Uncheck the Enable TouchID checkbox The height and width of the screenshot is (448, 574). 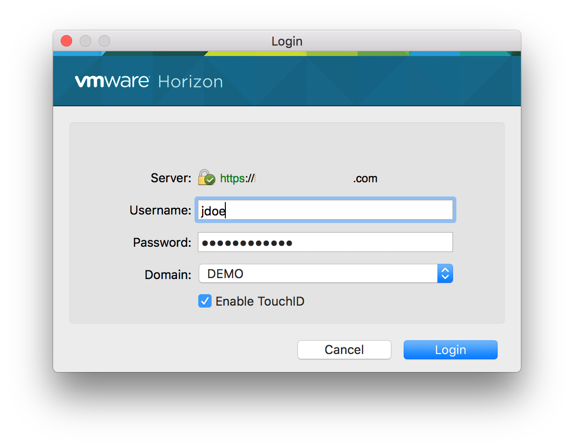click(x=205, y=301)
